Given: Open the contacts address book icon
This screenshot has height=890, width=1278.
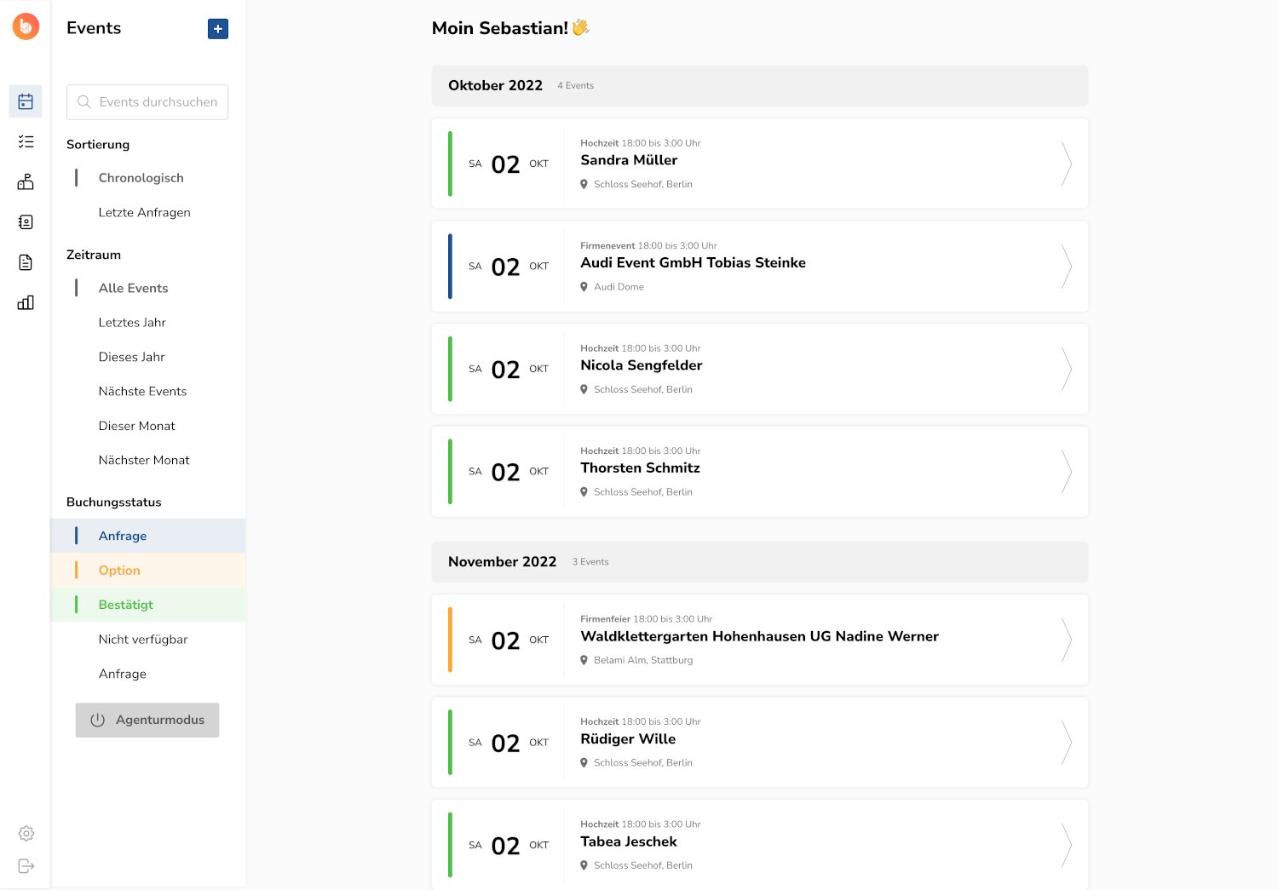Looking at the screenshot, I should pyautogui.click(x=26, y=222).
